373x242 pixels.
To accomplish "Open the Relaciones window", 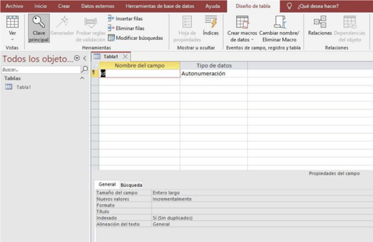I will [320, 26].
